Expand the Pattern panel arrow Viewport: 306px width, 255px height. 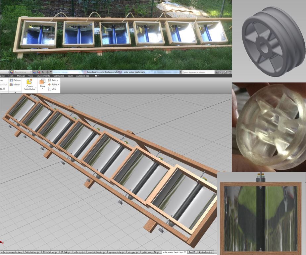(x=15, y=92)
